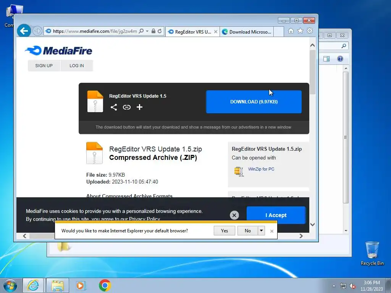Launch Windows Media Player from the taskbar
391x293 pixels.
[81, 285]
